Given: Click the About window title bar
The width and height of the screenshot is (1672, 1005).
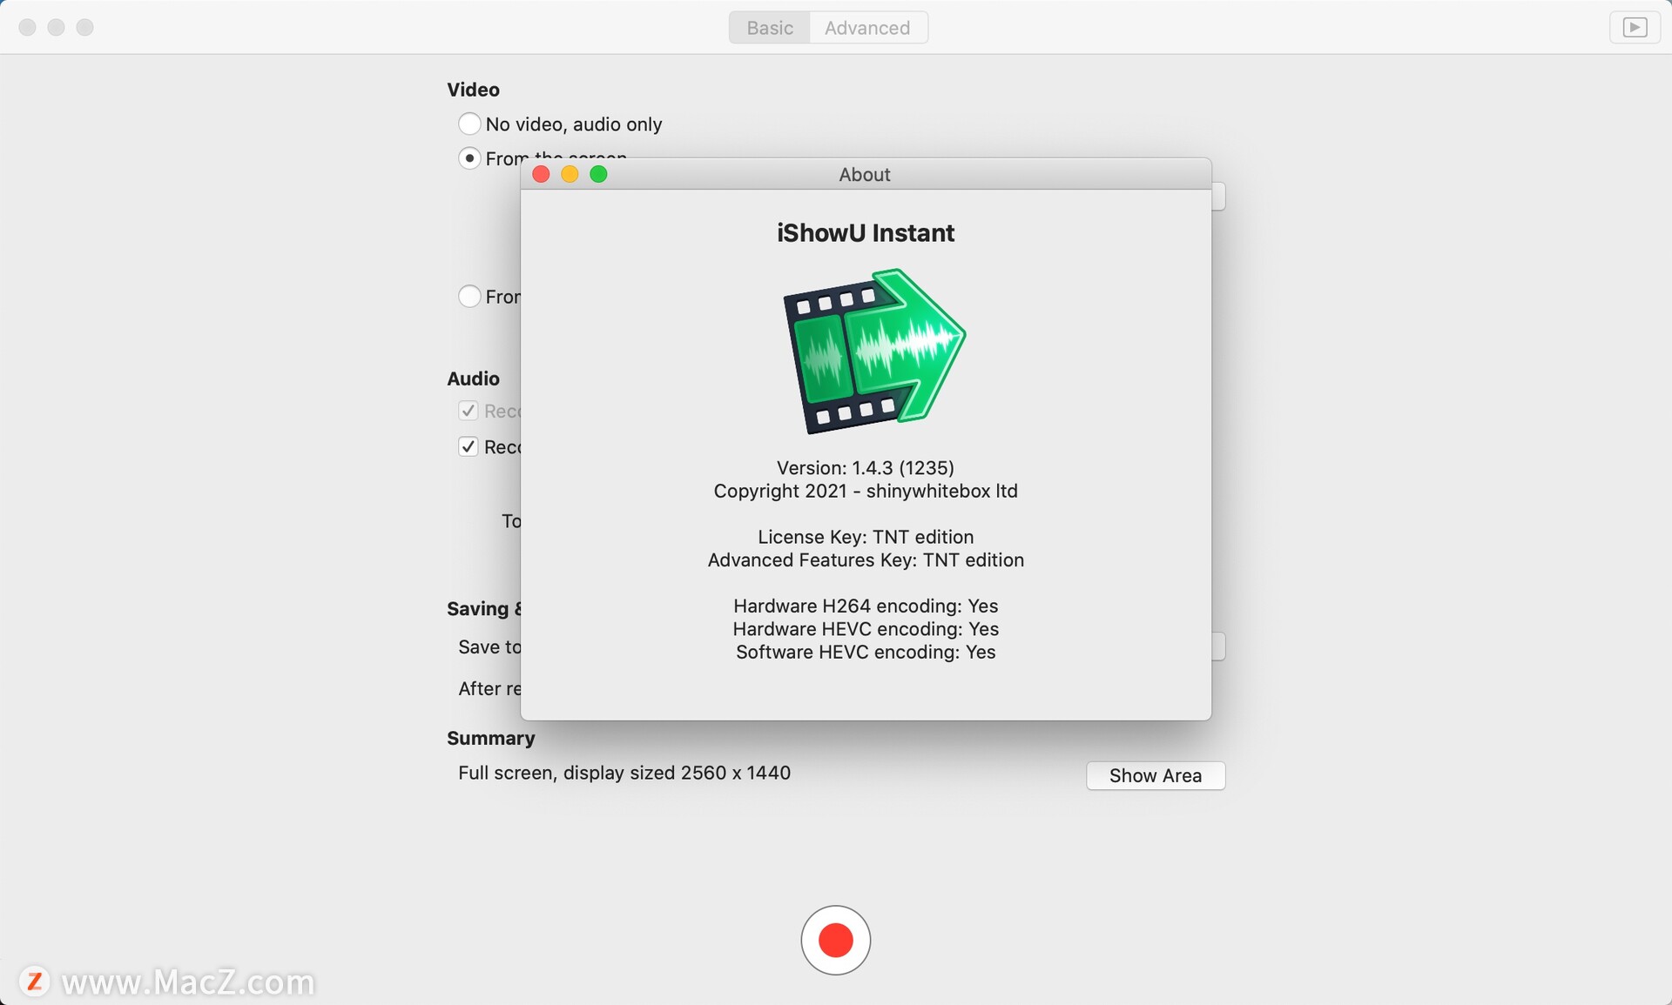Looking at the screenshot, I should coord(866,174).
